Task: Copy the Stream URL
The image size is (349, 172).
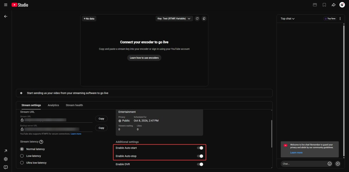Action: coord(101,119)
